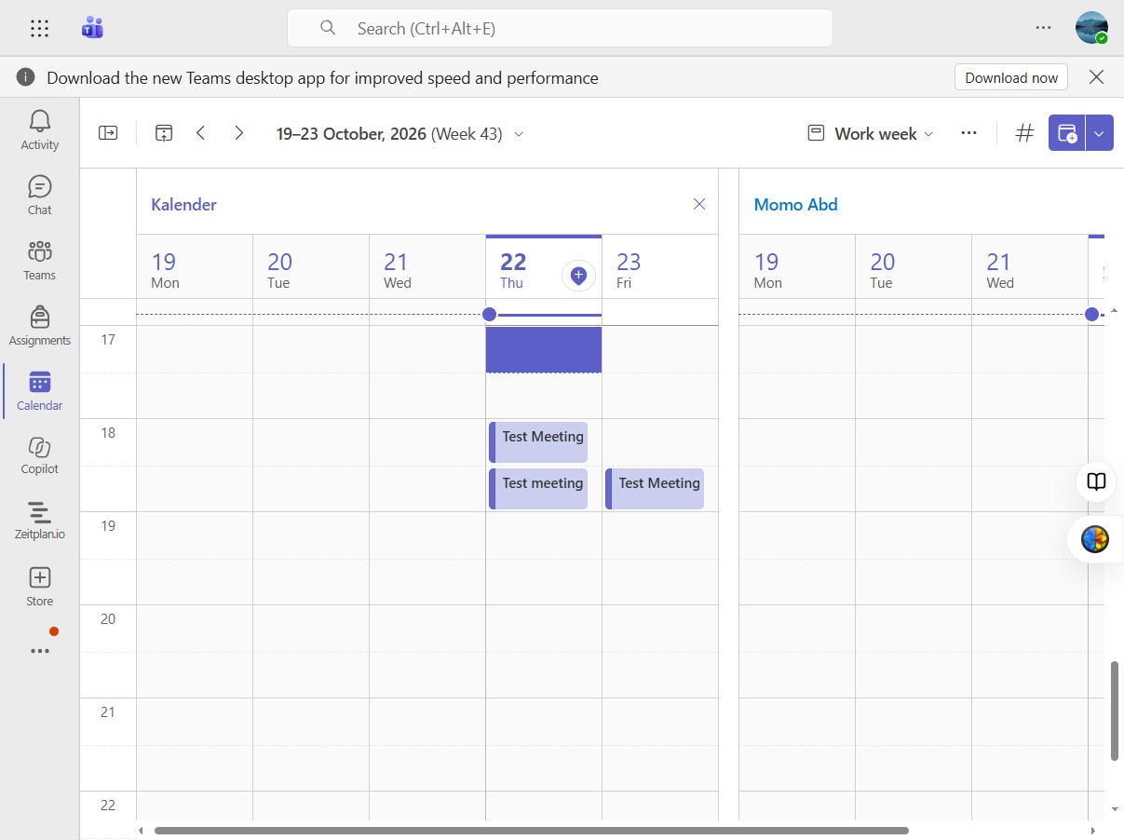Screen dimensions: 1124x840
Task: Show more apps ellipsis in the sidebar
Action: 39,651
